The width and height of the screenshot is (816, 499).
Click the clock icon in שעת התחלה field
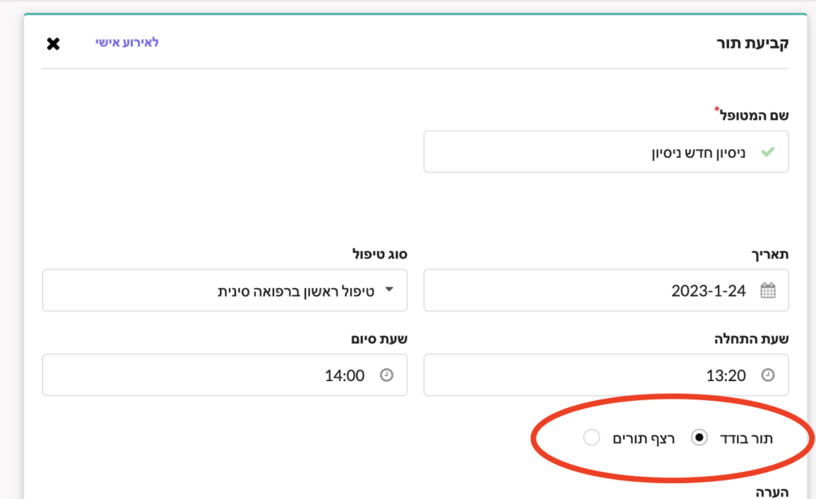tap(767, 375)
